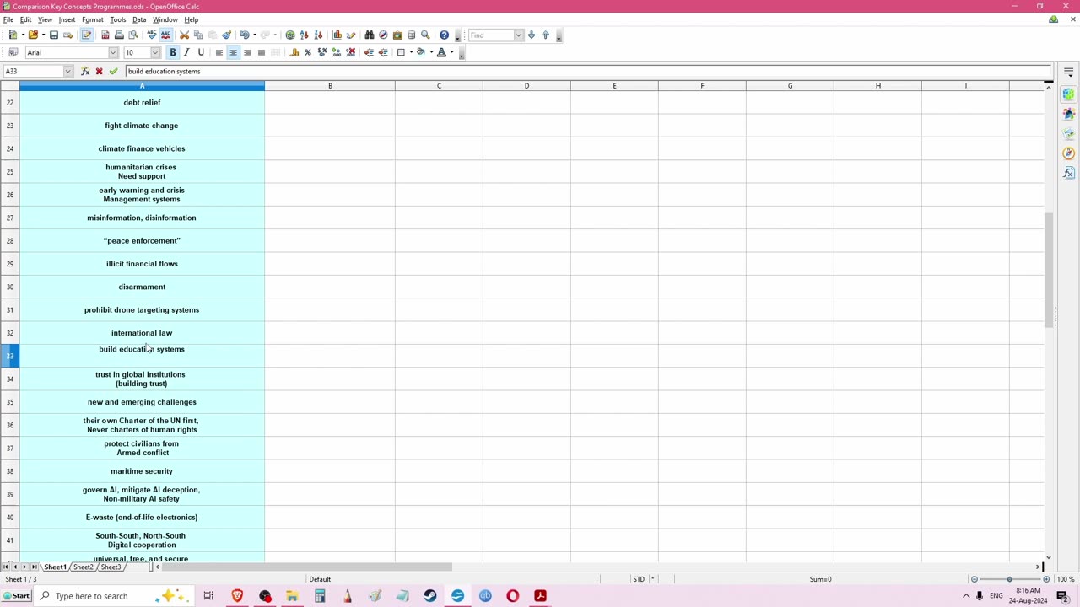This screenshot has width=1080, height=607.
Task: Click Find Previous up arrow
Action: [x=545, y=35]
